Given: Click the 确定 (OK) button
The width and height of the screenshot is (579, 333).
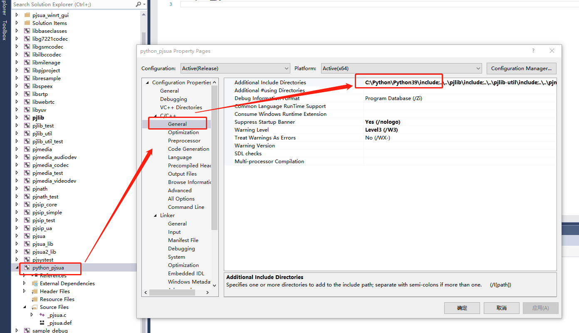Looking at the screenshot, I should [x=462, y=308].
